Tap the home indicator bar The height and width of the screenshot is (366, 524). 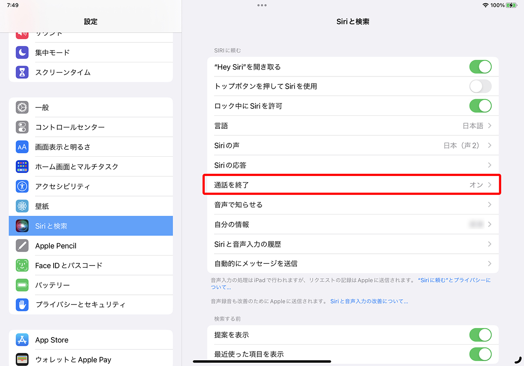click(x=262, y=362)
